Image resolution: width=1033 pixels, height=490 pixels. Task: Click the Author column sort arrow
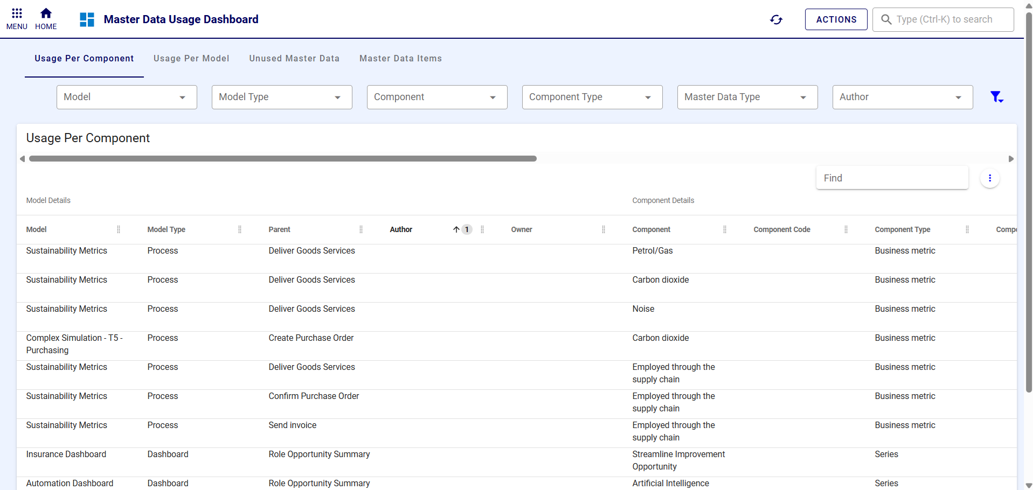pyautogui.click(x=456, y=229)
